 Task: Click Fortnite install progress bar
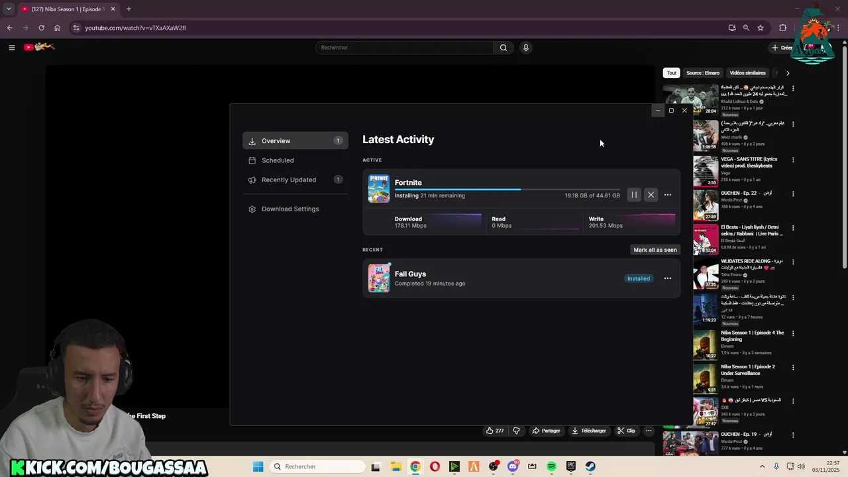[507, 189]
